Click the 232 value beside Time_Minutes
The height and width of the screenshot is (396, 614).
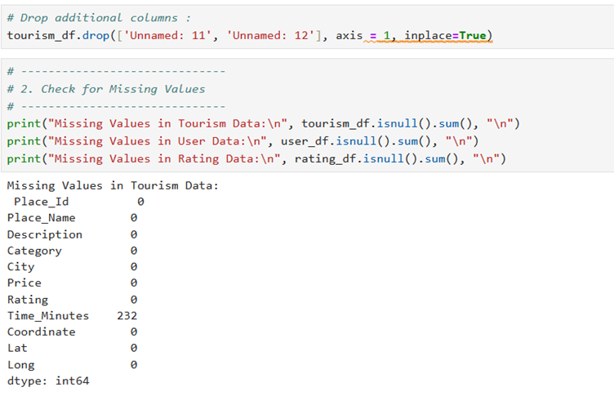coord(127,315)
